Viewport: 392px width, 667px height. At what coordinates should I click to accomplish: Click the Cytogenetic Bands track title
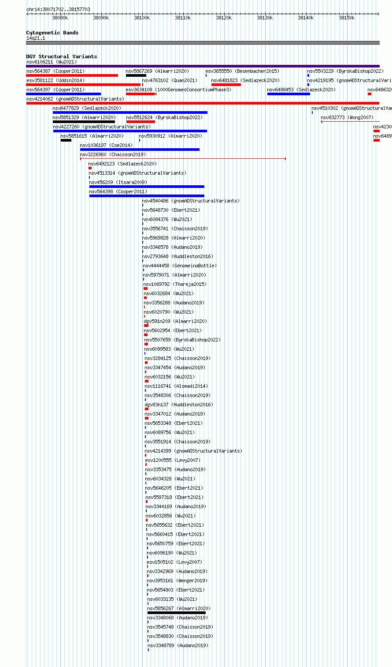point(52,33)
